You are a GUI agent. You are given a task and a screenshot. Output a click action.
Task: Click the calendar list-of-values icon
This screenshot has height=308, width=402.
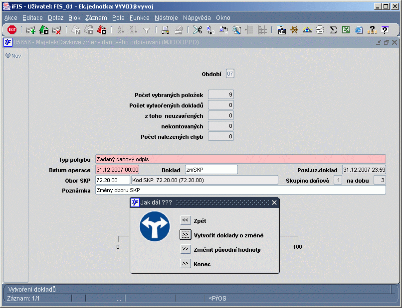tap(281, 30)
